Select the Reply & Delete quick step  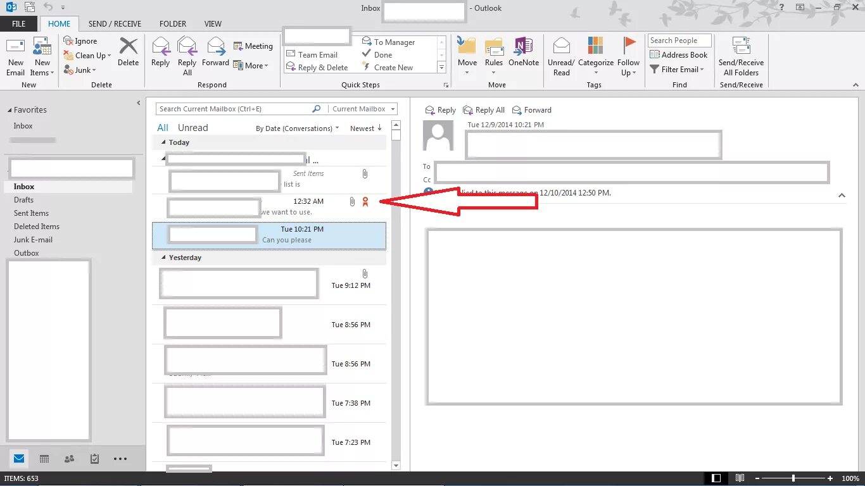tap(317, 68)
